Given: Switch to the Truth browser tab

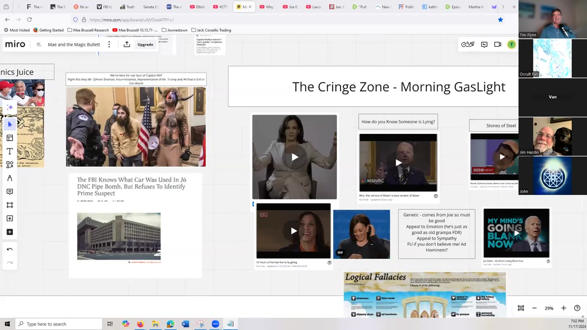Looking at the screenshot, I should (x=127, y=7).
